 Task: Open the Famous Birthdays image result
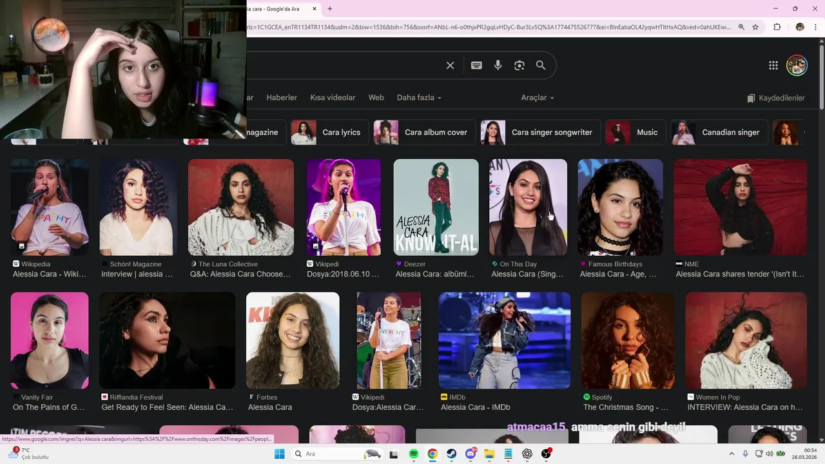[621, 208]
